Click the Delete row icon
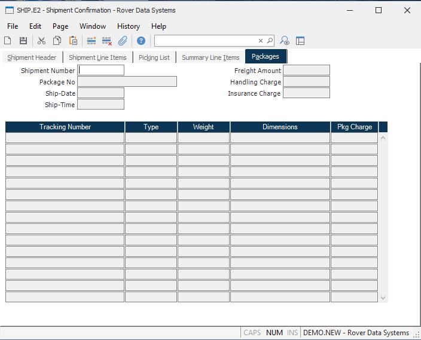The height and width of the screenshot is (340, 421). click(x=107, y=41)
